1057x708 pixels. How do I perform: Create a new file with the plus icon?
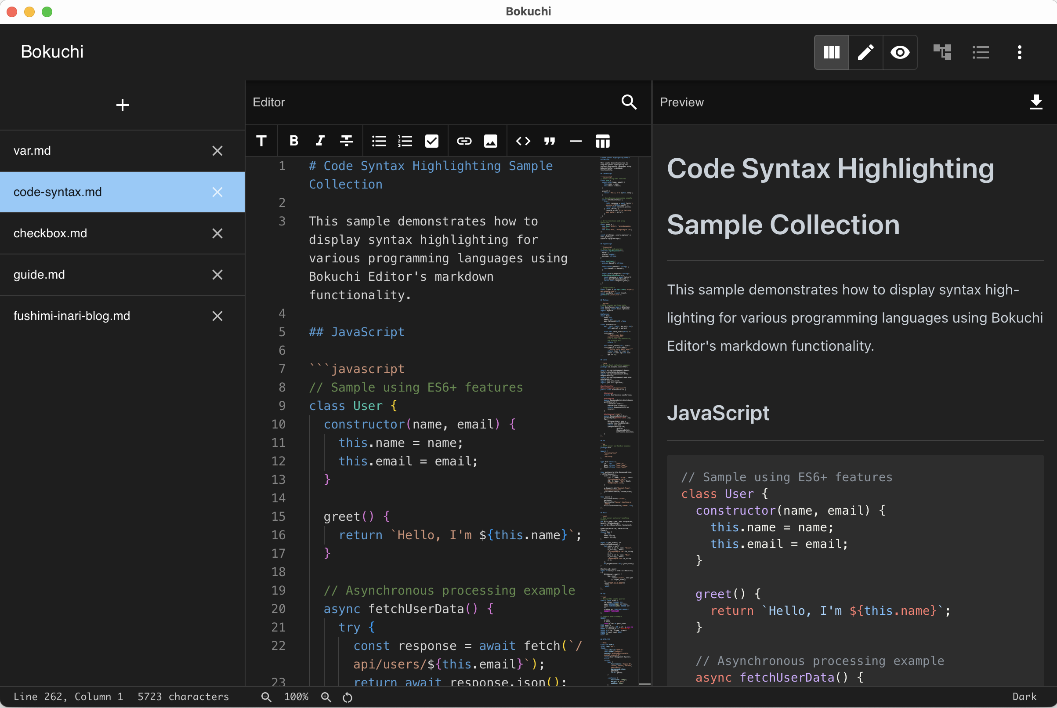(122, 105)
